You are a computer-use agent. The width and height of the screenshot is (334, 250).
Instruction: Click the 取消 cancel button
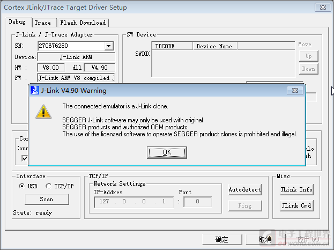pos(265,240)
